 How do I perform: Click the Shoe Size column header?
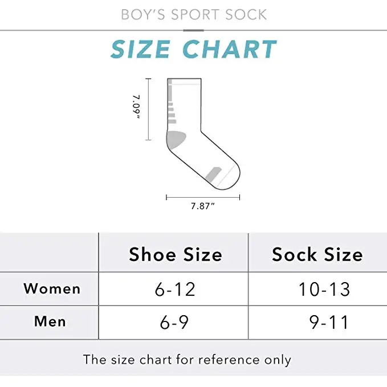coord(176,254)
